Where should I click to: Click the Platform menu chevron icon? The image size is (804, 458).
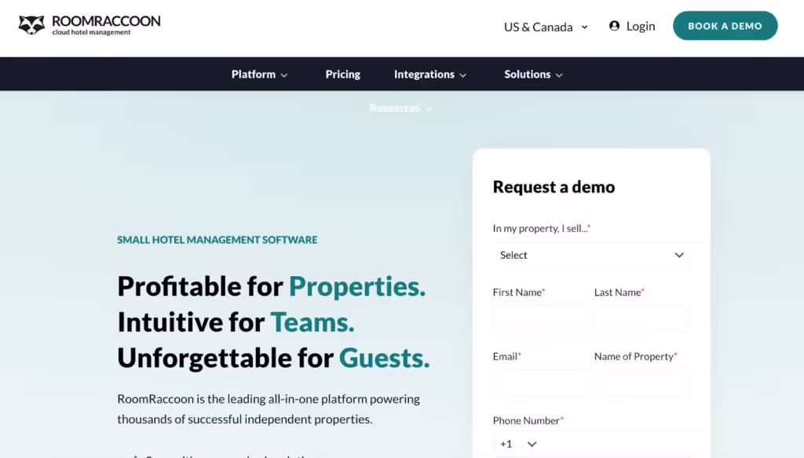[283, 74]
